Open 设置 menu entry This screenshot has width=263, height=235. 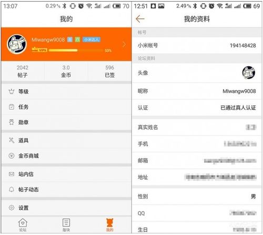coord(66,208)
